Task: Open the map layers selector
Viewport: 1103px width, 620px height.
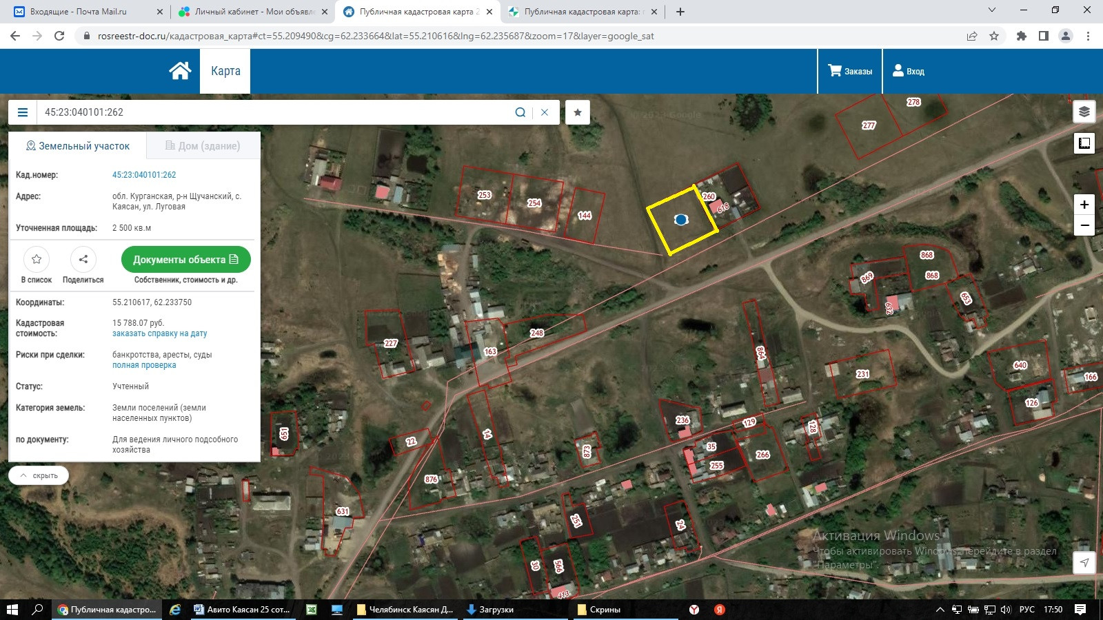Action: tap(1084, 112)
